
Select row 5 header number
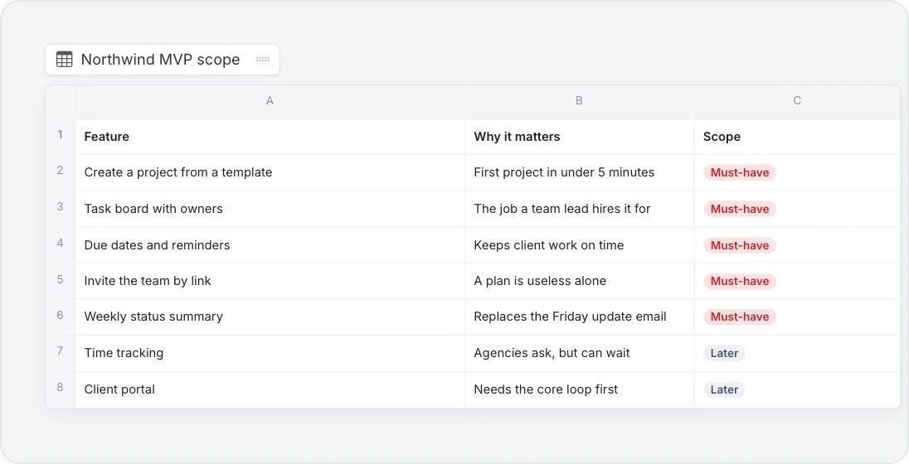point(61,279)
